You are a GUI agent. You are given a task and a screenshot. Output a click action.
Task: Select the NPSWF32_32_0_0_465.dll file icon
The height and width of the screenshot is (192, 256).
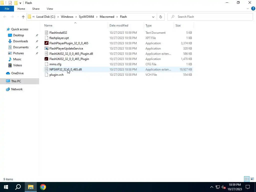point(46,69)
